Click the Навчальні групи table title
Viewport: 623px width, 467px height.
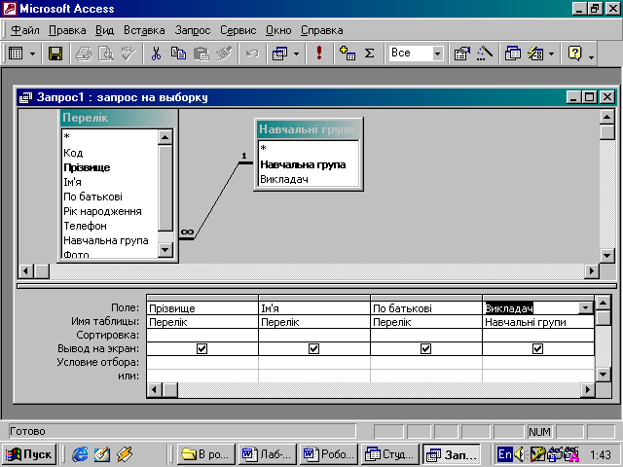point(309,129)
